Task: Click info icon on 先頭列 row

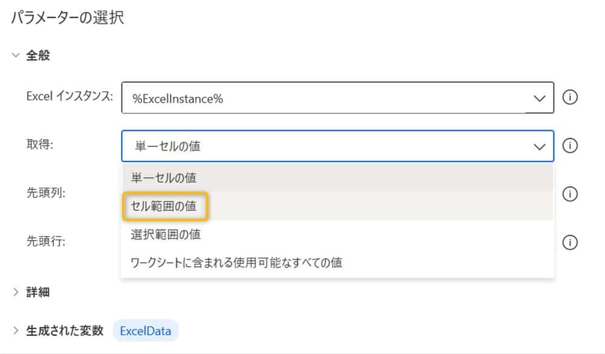Action: click(x=570, y=194)
